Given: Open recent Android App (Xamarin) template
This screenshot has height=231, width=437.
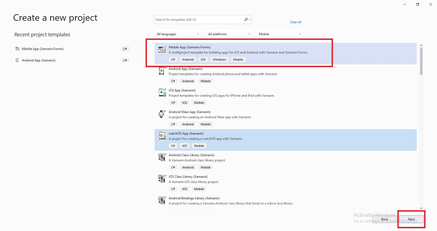Looking at the screenshot, I should pos(72,60).
